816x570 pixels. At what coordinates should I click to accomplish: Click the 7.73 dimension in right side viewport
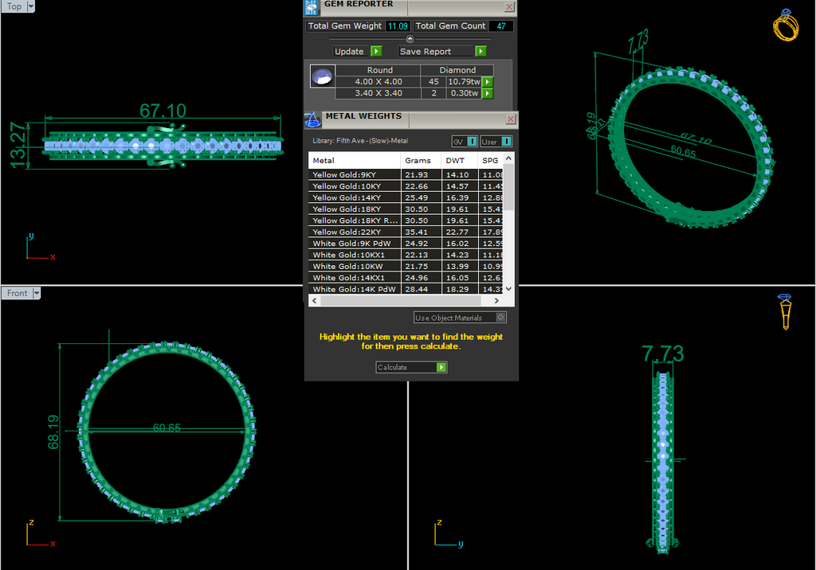click(x=663, y=353)
